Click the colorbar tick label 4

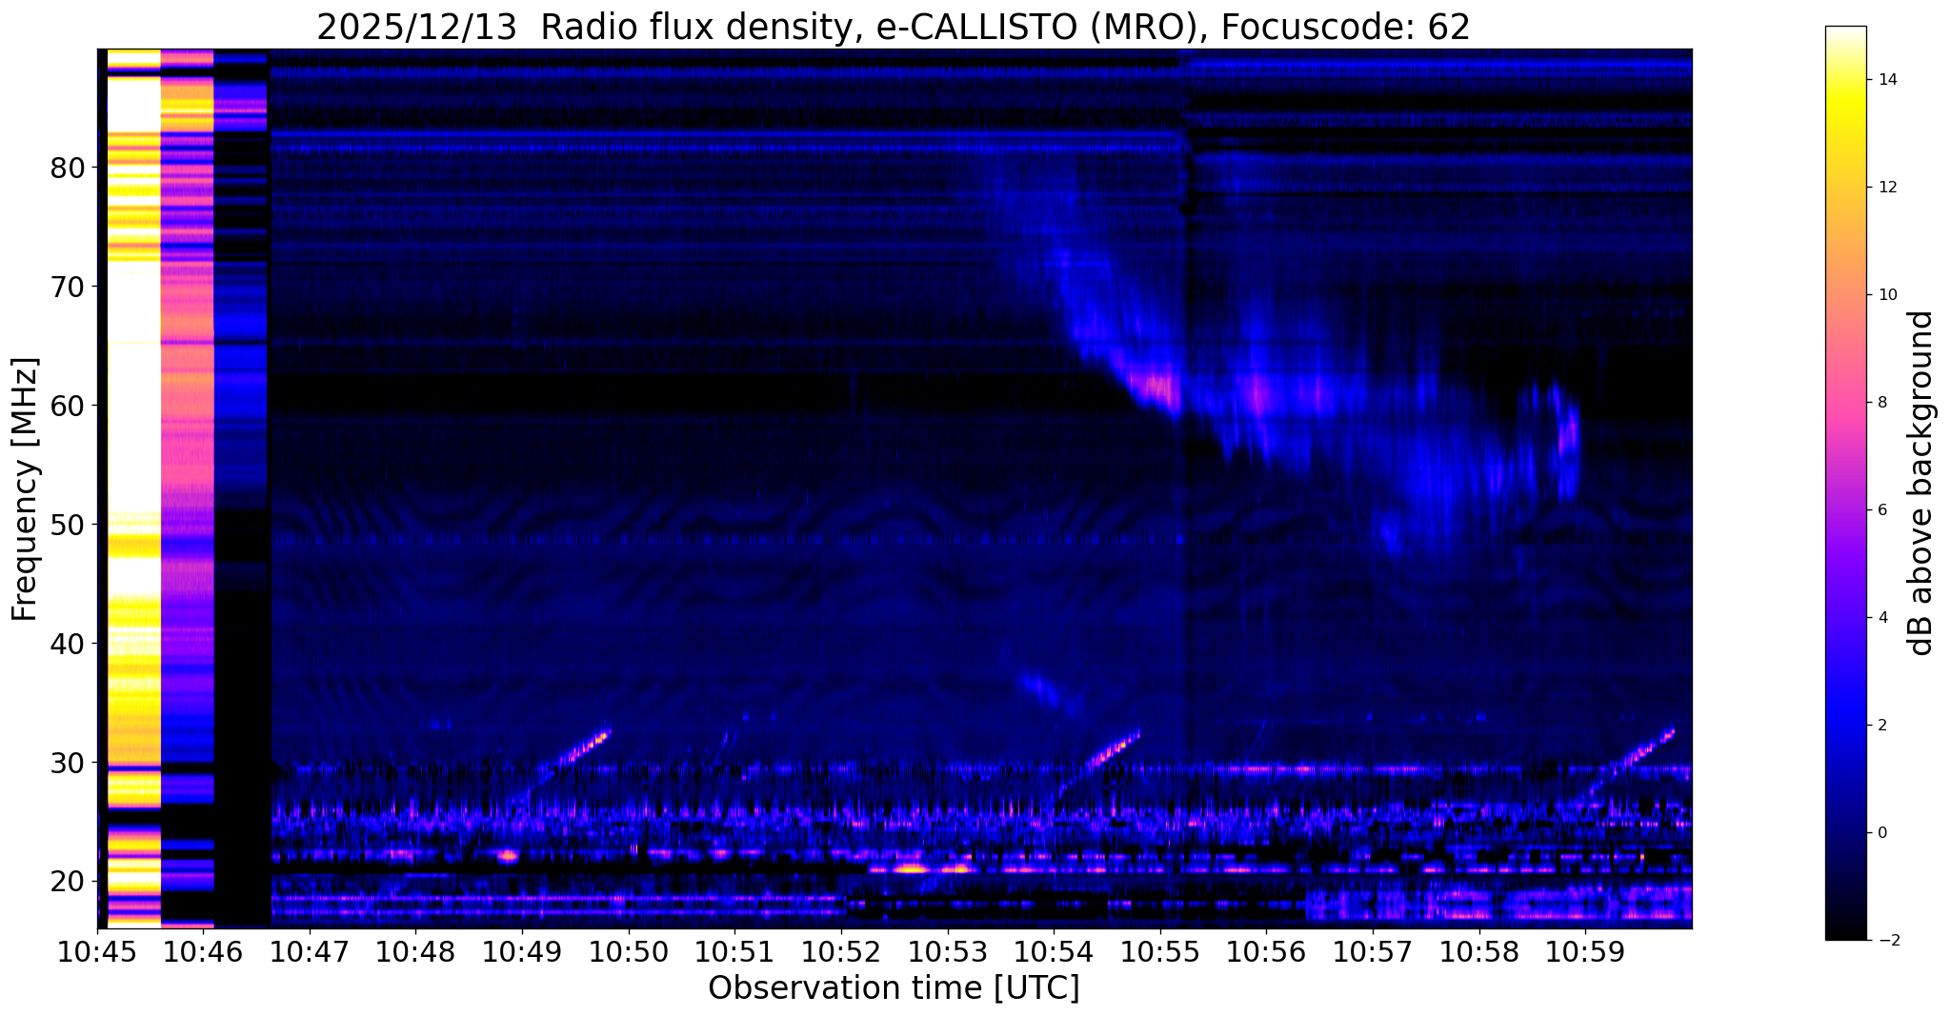point(1881,618)
